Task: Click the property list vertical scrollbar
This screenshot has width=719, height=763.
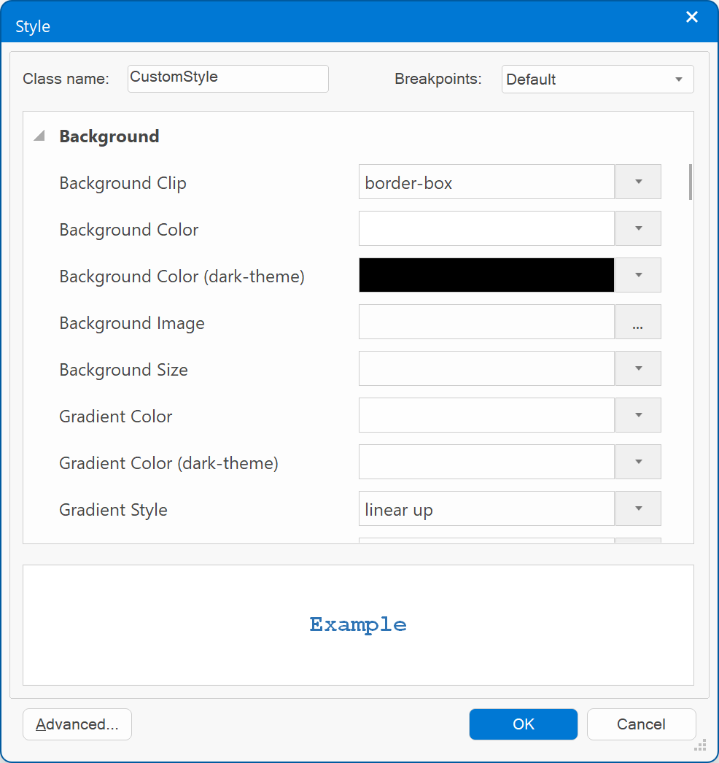Action: [x=690, y=182]
